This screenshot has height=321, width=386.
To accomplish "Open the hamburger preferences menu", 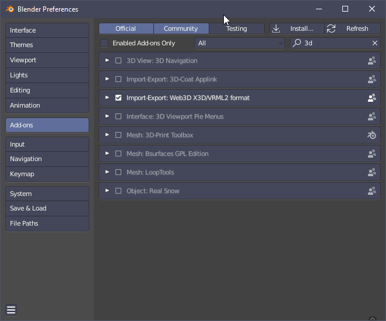I will (11, 310).
